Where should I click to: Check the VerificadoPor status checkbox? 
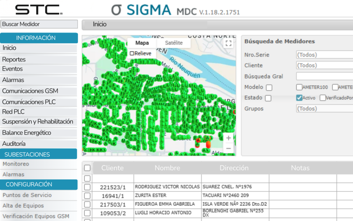323,98
